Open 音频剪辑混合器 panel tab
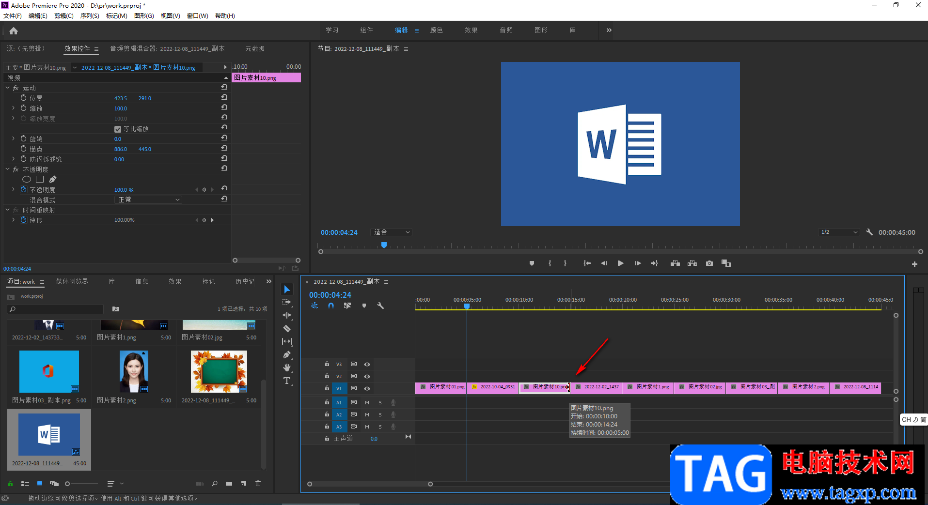Screen dimensions: 928x505 pos(167,48)
